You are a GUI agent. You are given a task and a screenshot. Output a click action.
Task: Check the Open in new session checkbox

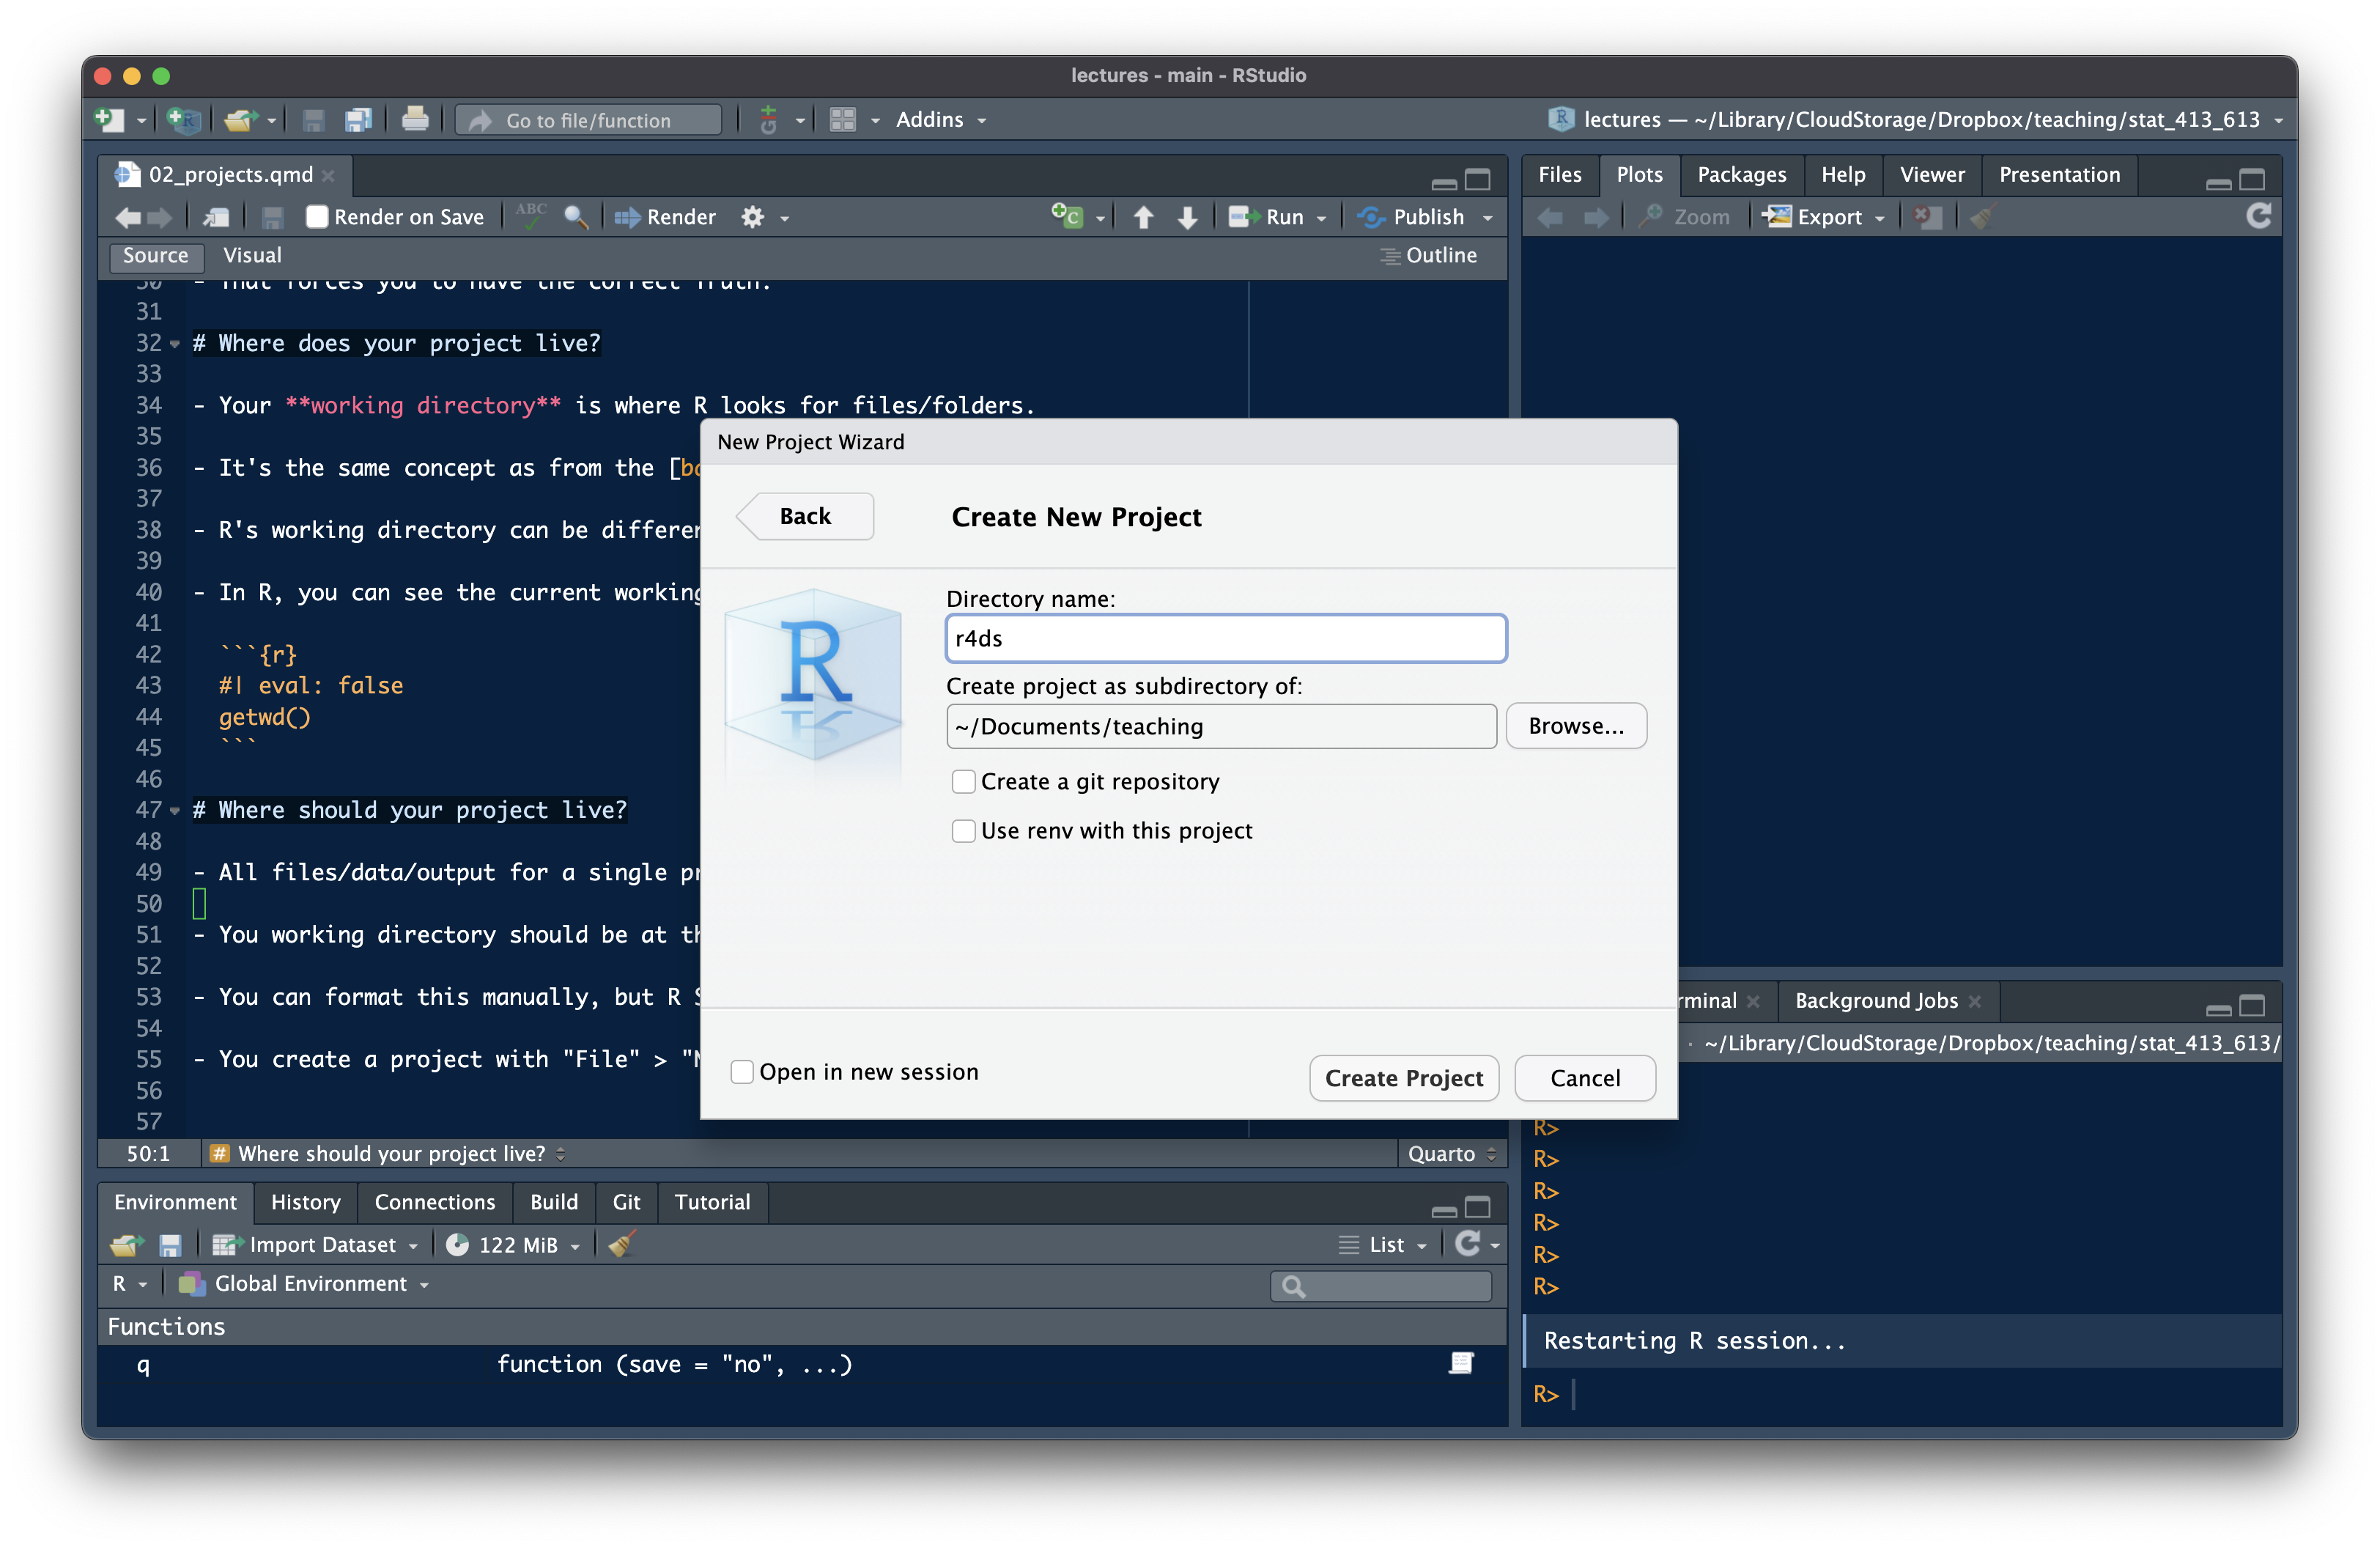click(x=742, y=1072)
